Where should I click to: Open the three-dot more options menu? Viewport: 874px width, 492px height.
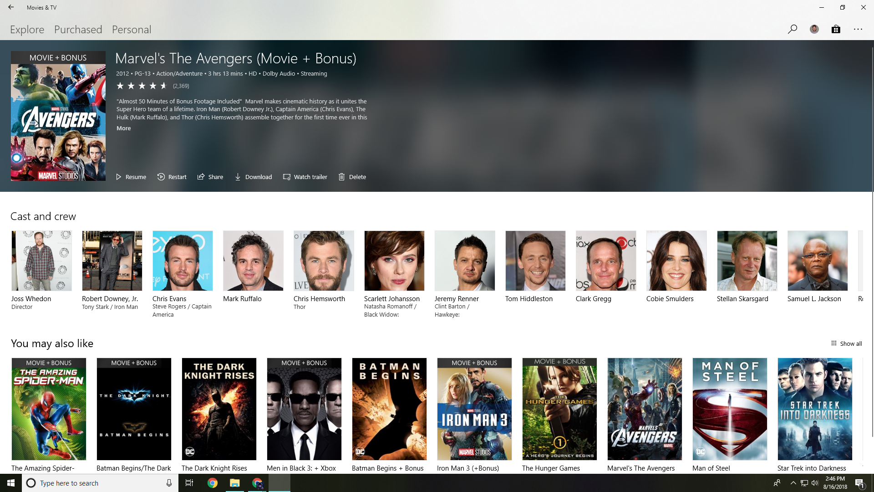pyautogui.click(x=858, y=29)
